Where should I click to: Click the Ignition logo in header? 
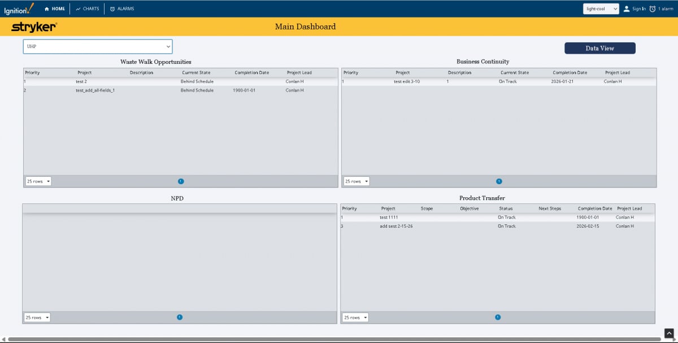[x=19, y=9]
